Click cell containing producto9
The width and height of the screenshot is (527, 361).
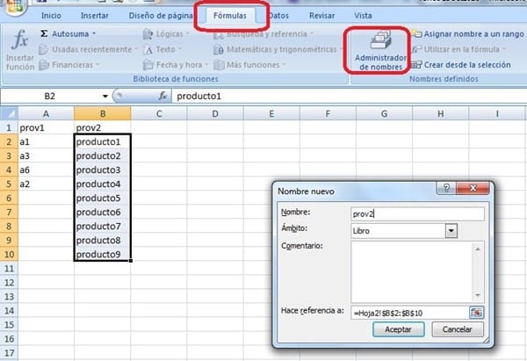point(103,254)
